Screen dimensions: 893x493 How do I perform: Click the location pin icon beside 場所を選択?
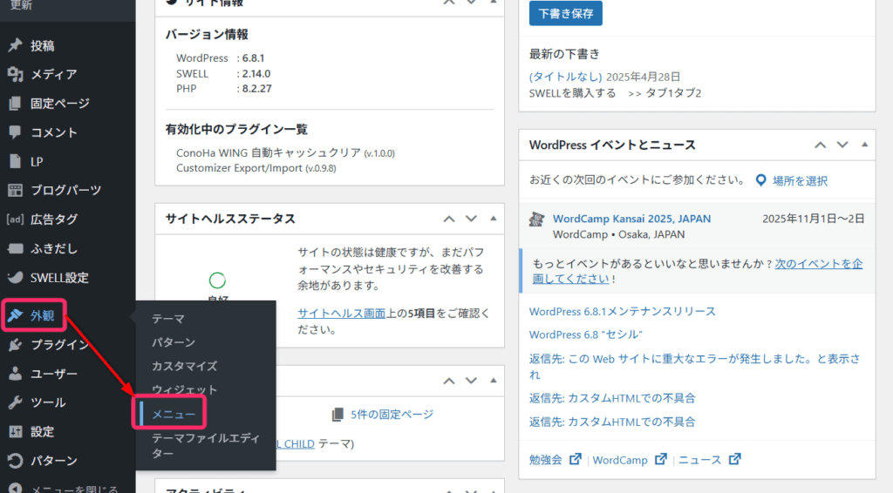pos(760,181)
